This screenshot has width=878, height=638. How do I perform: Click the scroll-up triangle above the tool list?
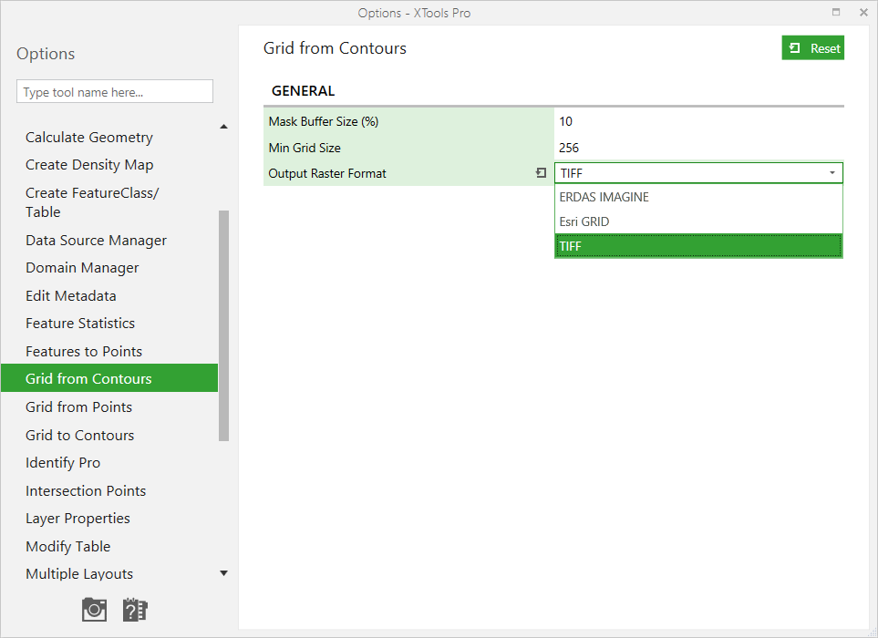(x=223, y=126)
